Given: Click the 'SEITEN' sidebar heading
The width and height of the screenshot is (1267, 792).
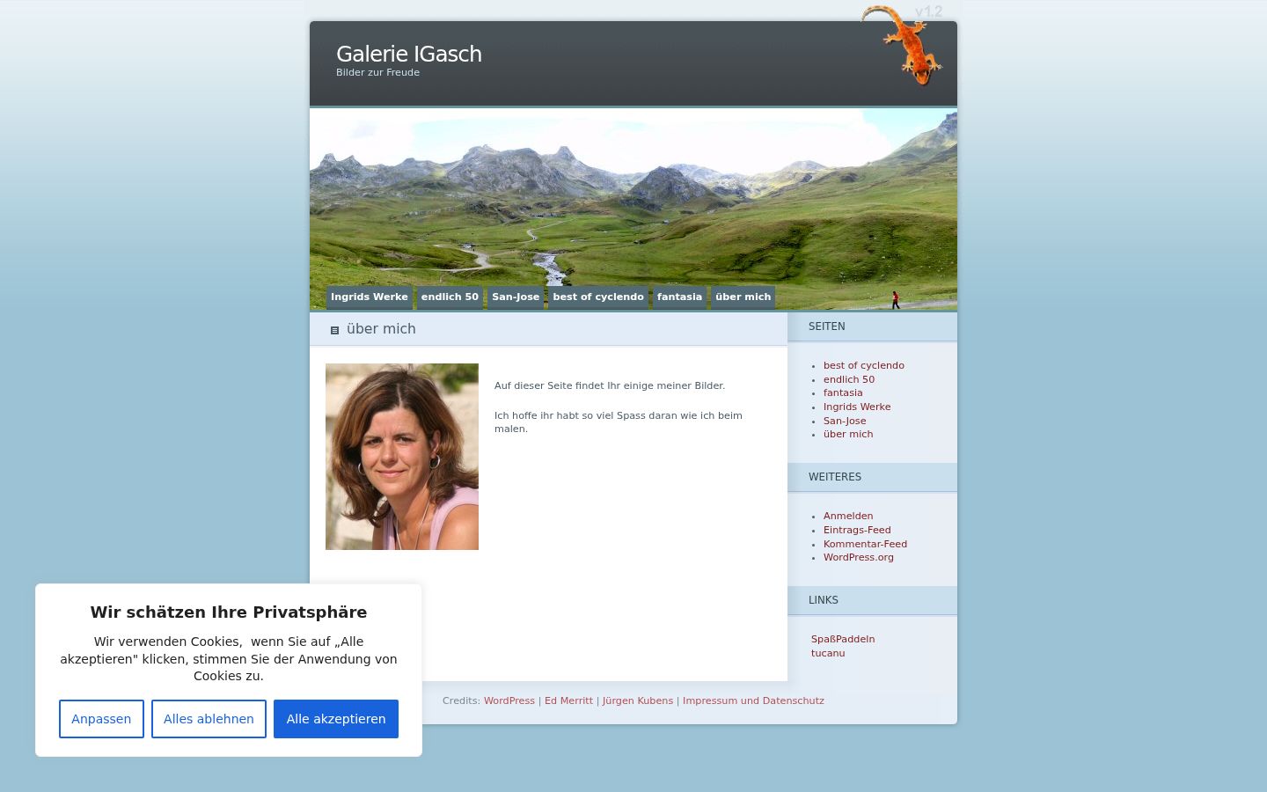Looking at the screenshot, I should pos(827,326).
